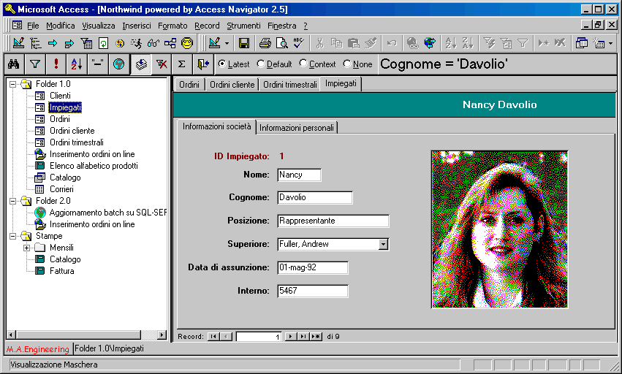
Task: Click the funnel filter icon in navigator toolbar
Action: click(34, 64)
